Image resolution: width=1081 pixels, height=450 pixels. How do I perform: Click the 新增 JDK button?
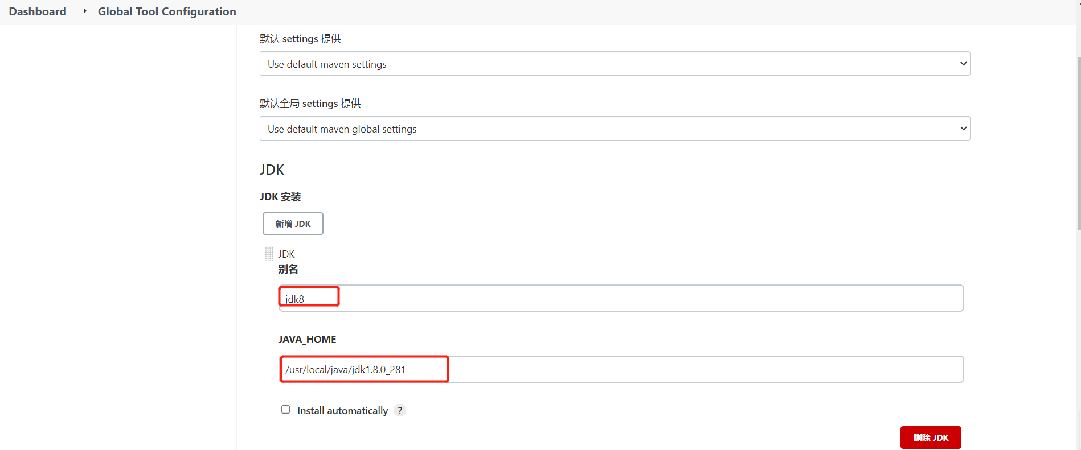pos(293,224)
